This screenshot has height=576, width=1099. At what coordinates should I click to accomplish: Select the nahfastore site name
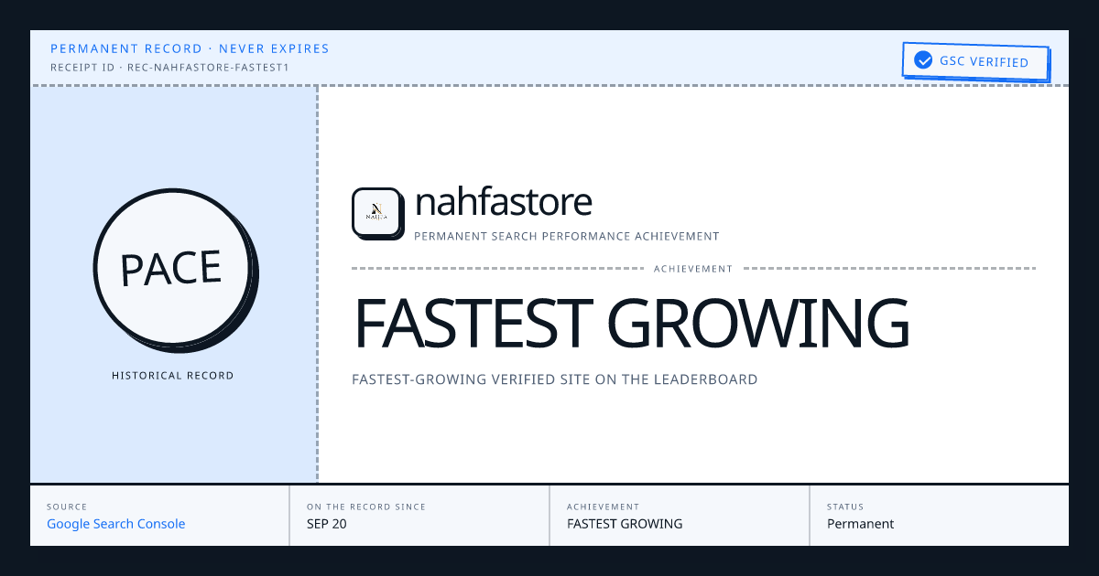(x=503, y=202)
